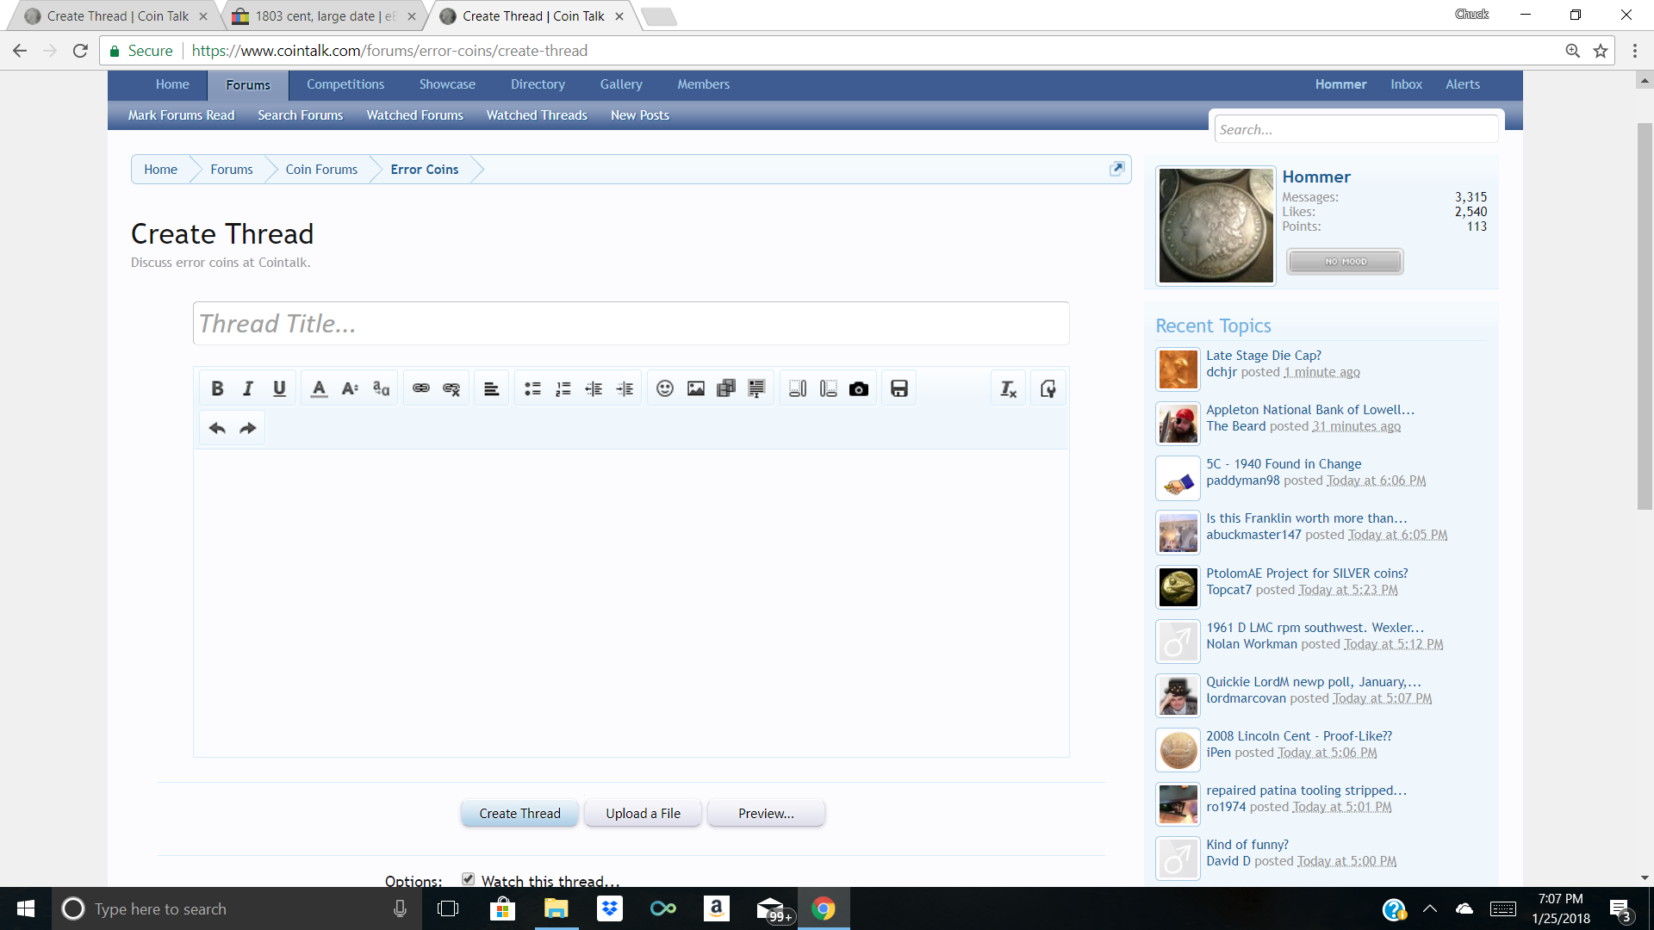Remove formatting with Tx icon
The image size is (1654, 930).
(x=1008, y=388)
